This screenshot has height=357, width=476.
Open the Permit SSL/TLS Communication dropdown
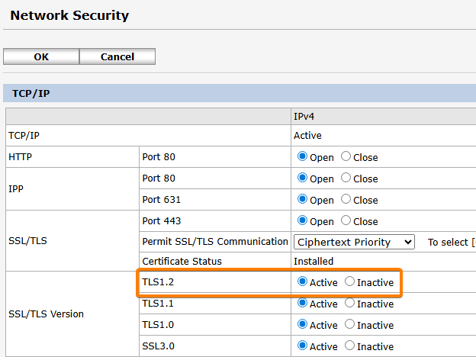[x=354, y=242]
